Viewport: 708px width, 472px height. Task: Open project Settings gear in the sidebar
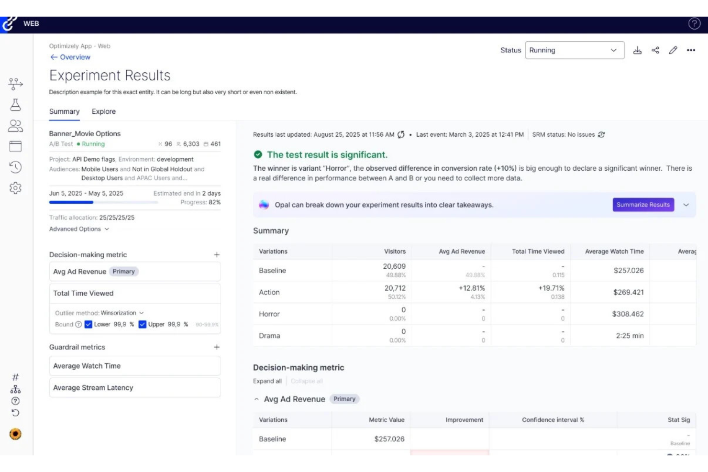[x=16, y=188]
